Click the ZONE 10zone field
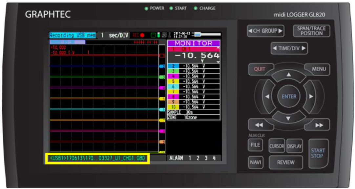355x189 pixels. pos(194,117)
